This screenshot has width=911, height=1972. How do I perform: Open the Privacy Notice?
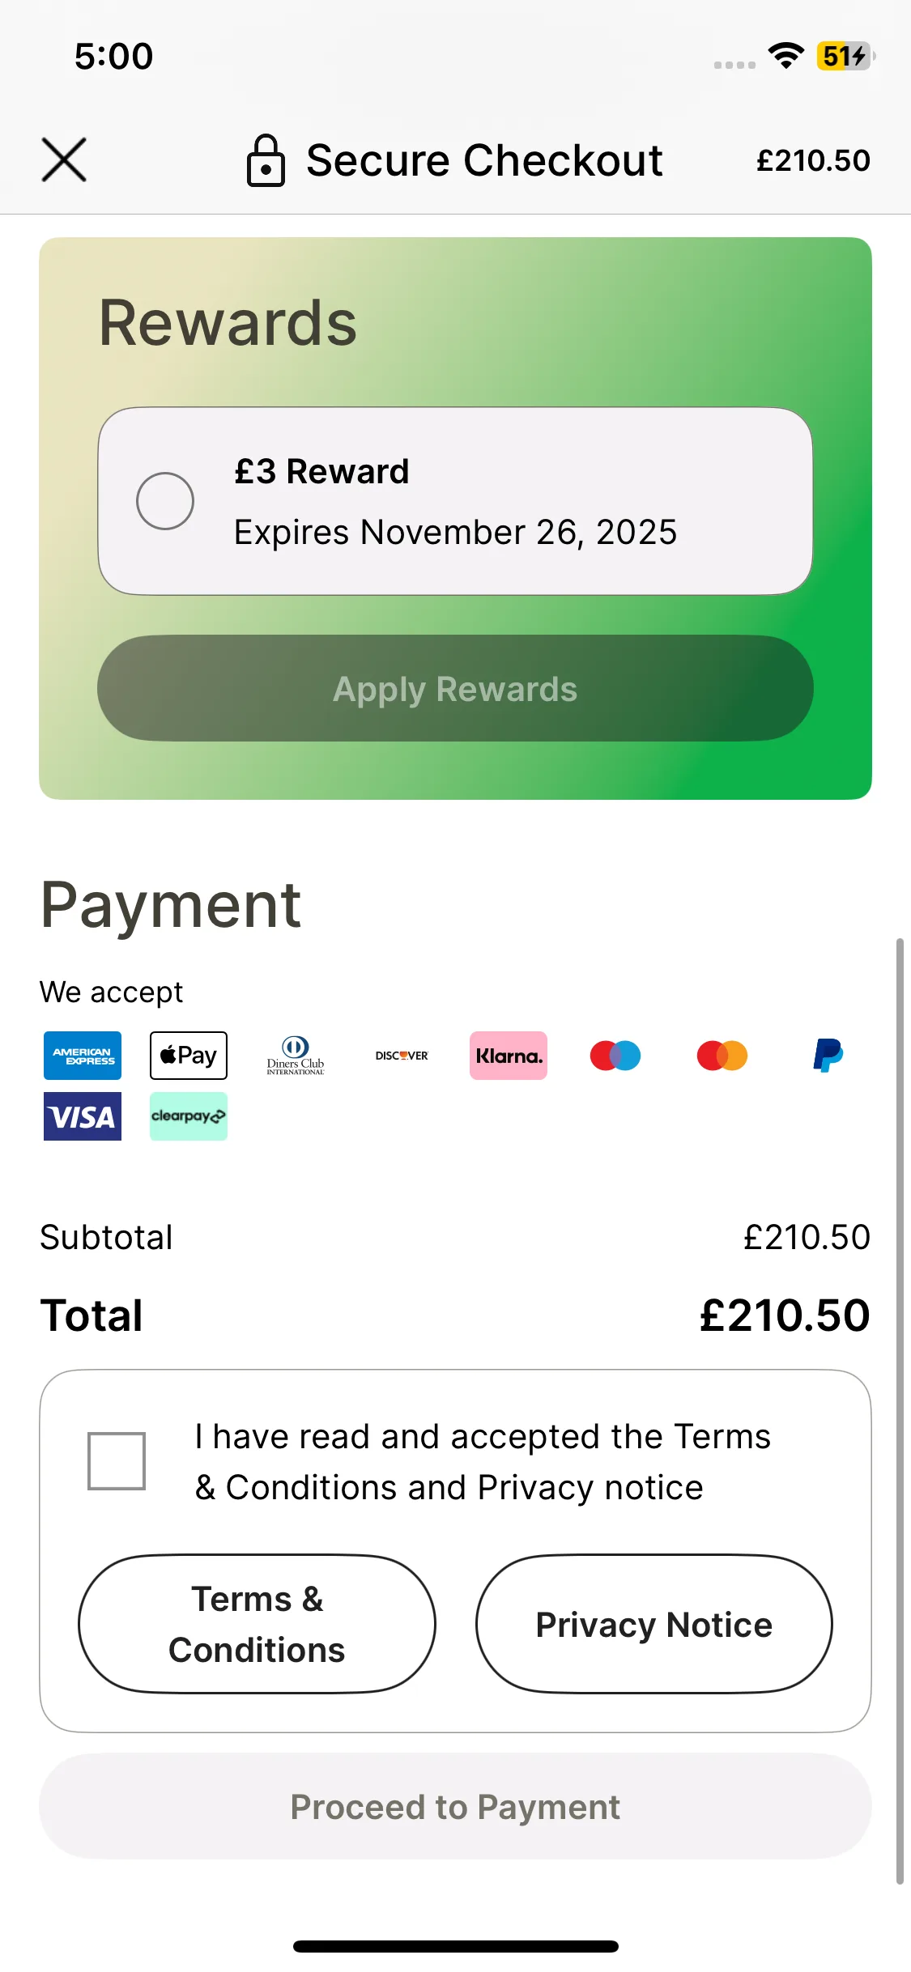coord(654,1624)
